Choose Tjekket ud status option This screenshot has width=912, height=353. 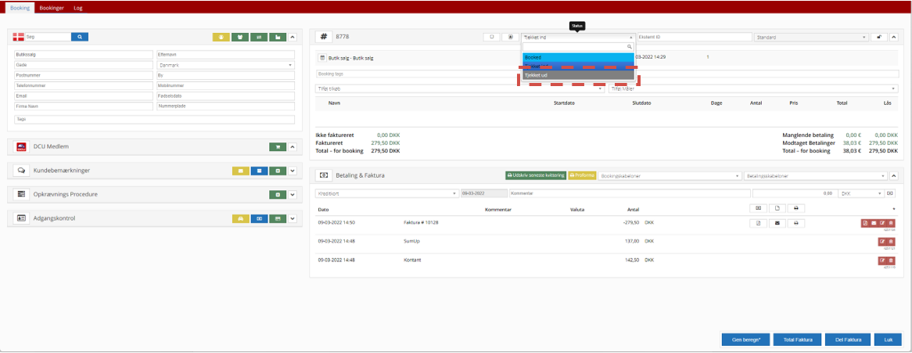(x=577, y=75)
